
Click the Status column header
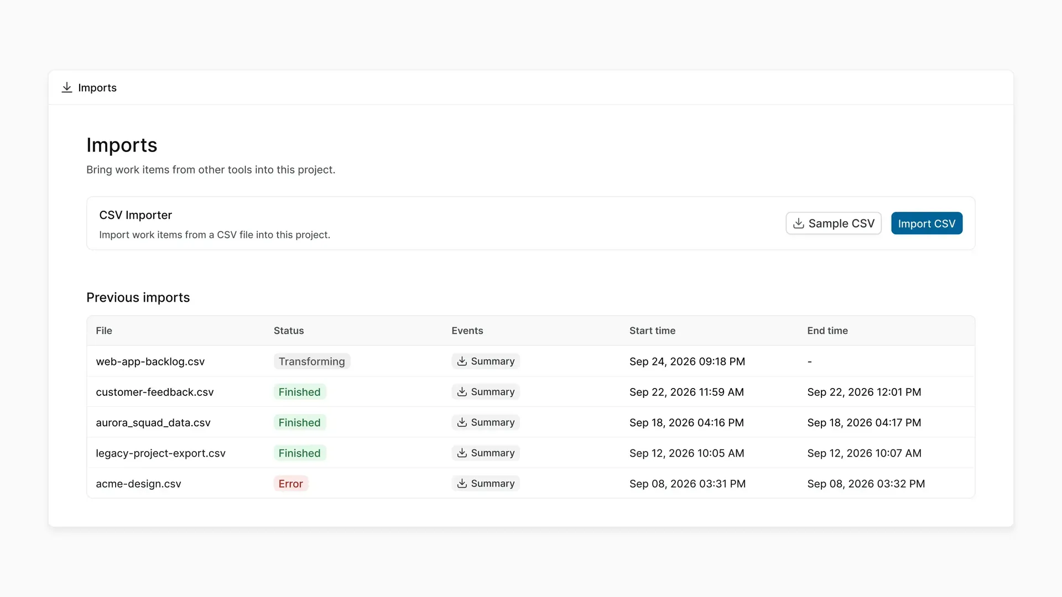289,331
